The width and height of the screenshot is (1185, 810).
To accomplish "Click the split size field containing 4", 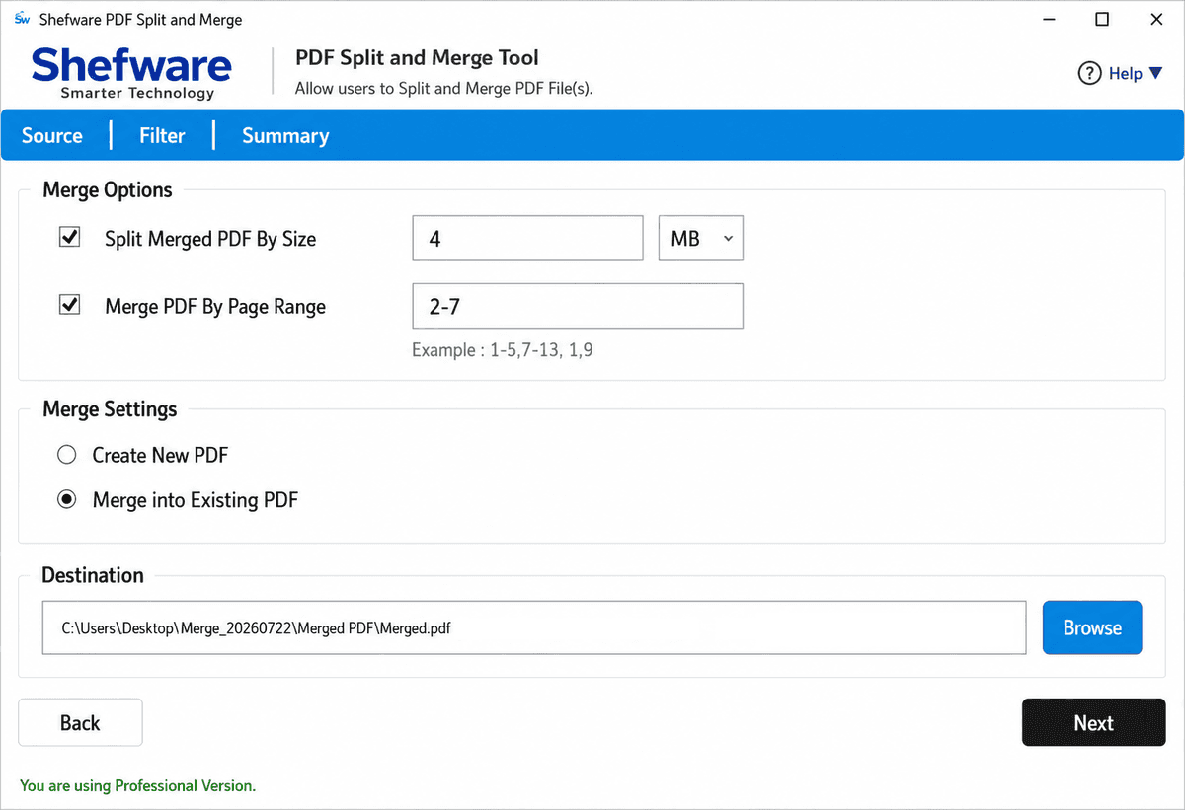I will (x=528, y=238).
